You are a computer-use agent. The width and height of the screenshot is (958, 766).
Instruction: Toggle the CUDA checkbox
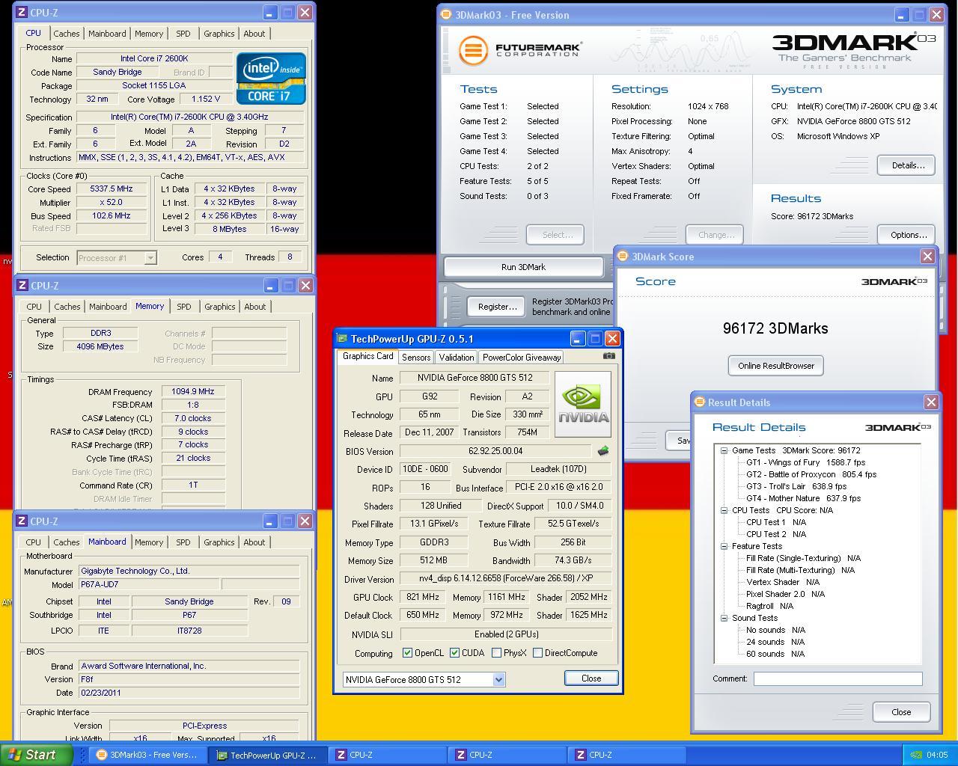[454, 653]
